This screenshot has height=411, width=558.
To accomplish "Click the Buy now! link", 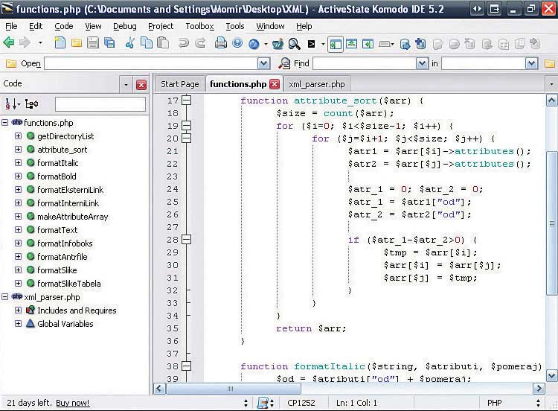I will (x=73, y=403).
